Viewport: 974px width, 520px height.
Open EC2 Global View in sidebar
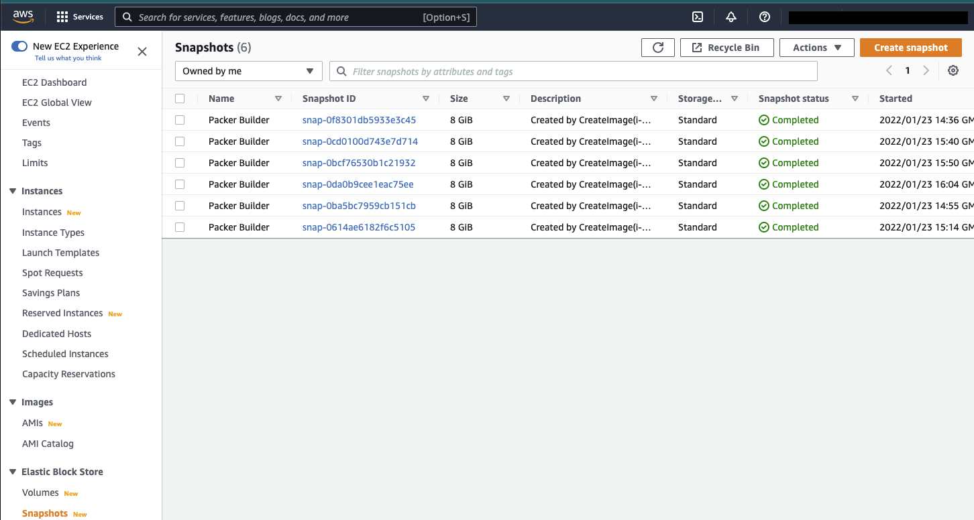click(x=57, y=103)
